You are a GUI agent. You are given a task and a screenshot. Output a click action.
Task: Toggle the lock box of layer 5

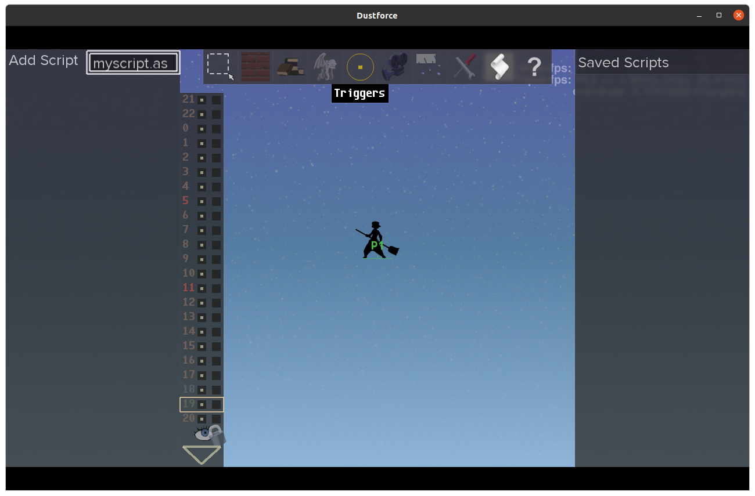216,201
